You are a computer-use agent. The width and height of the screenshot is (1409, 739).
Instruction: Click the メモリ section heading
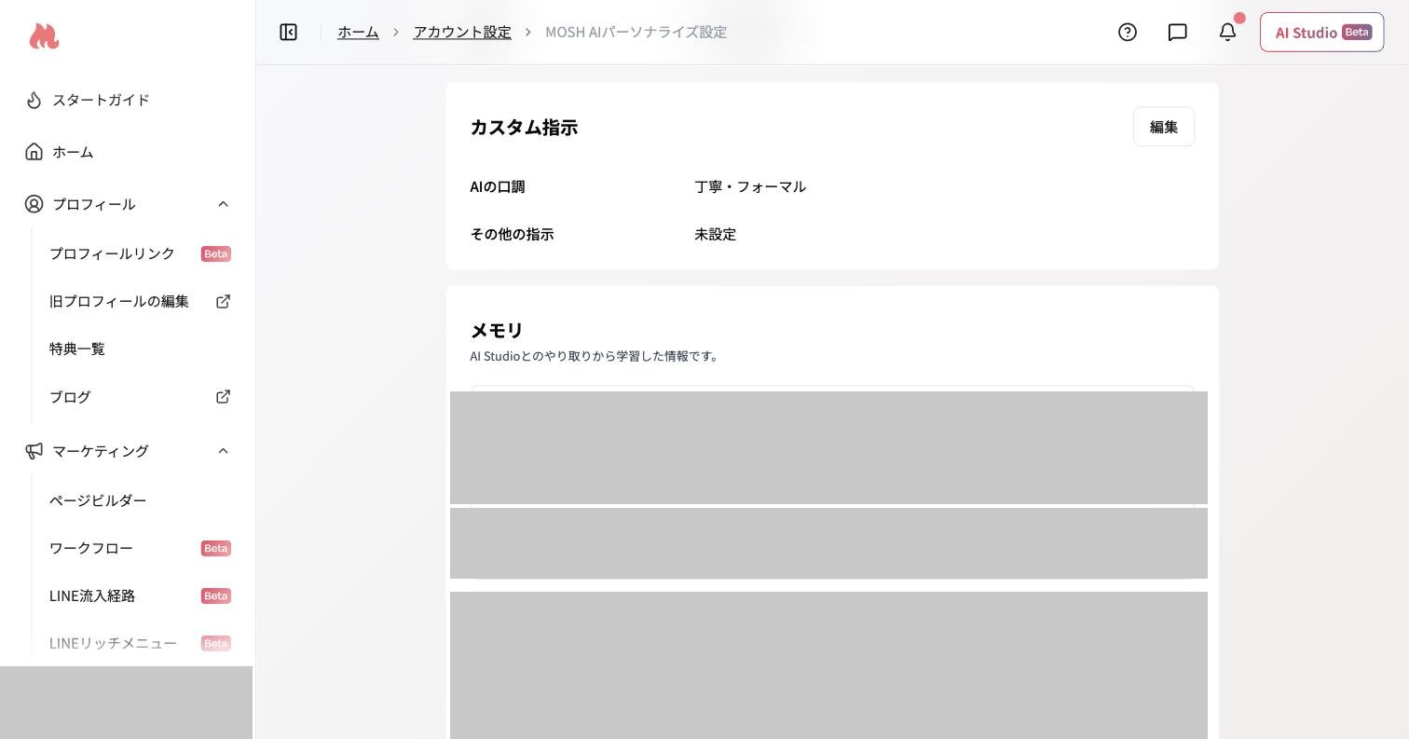tap(497, 330)
